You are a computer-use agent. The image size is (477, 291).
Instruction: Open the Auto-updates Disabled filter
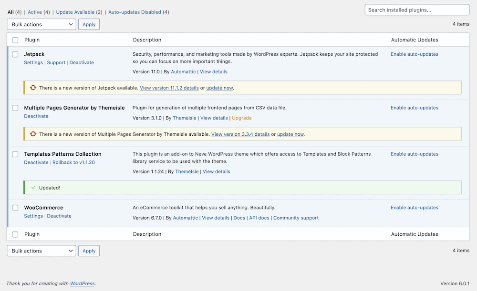pyautogui.click(x=136, y=12)
